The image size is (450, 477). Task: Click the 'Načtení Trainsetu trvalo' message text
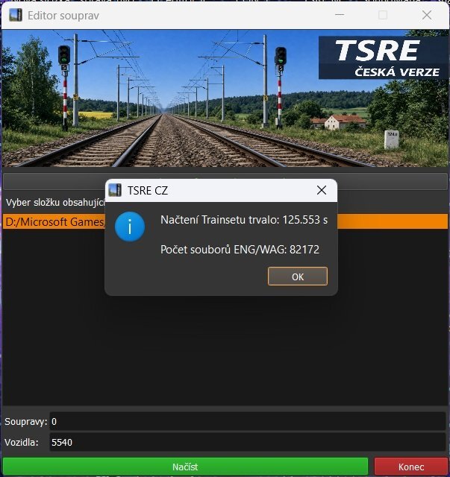pos(244,220)
